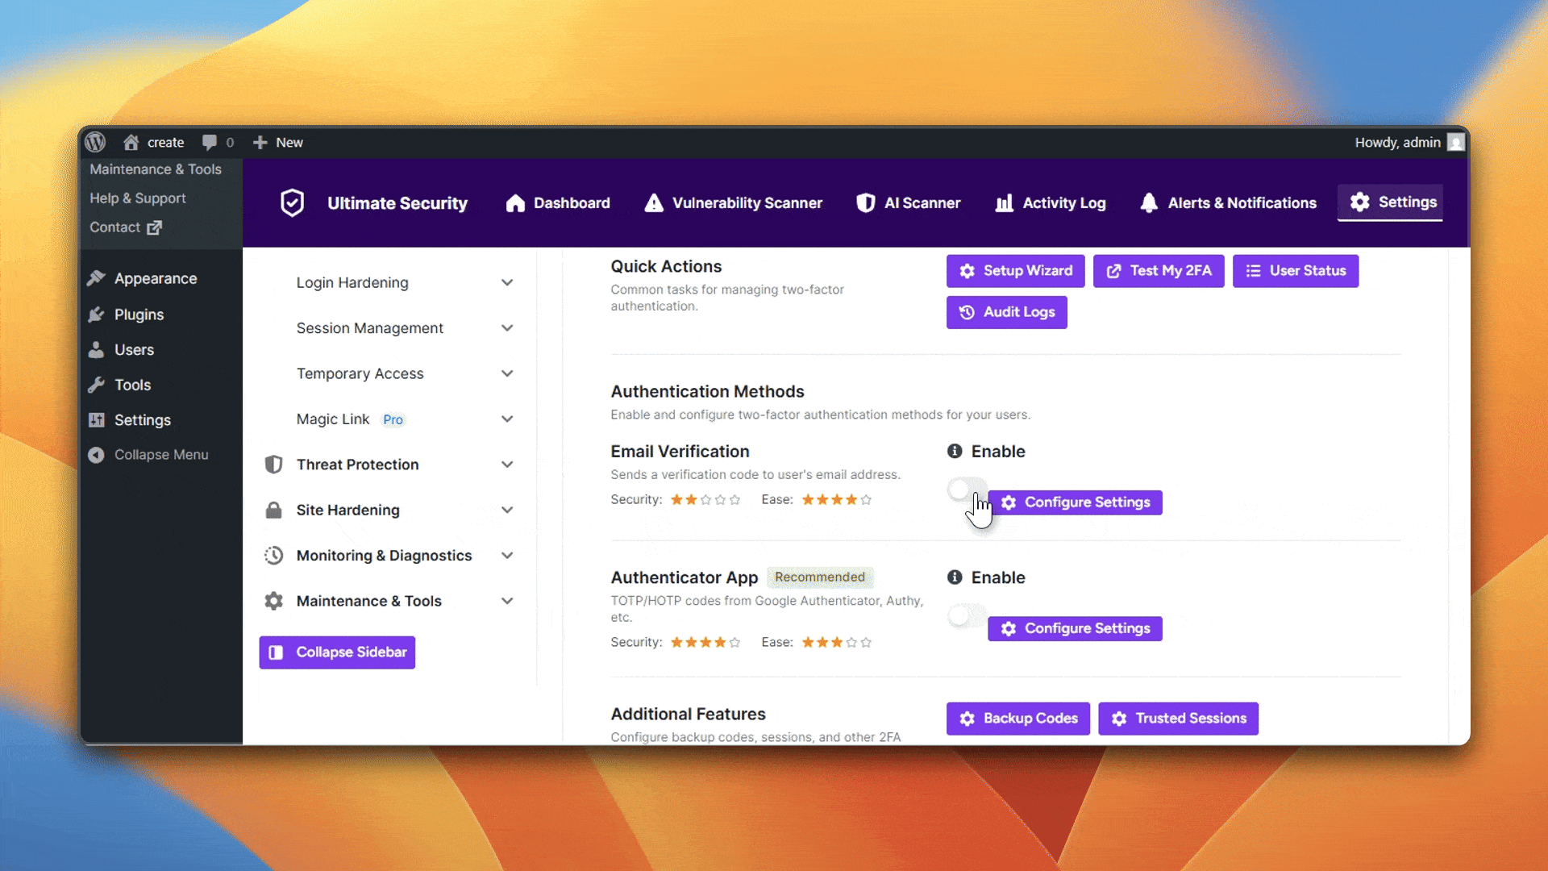Go to Alerts & Notifications tab
Screen dimensions: 1548x871
pyautogui.click(x=1228, y=203)
